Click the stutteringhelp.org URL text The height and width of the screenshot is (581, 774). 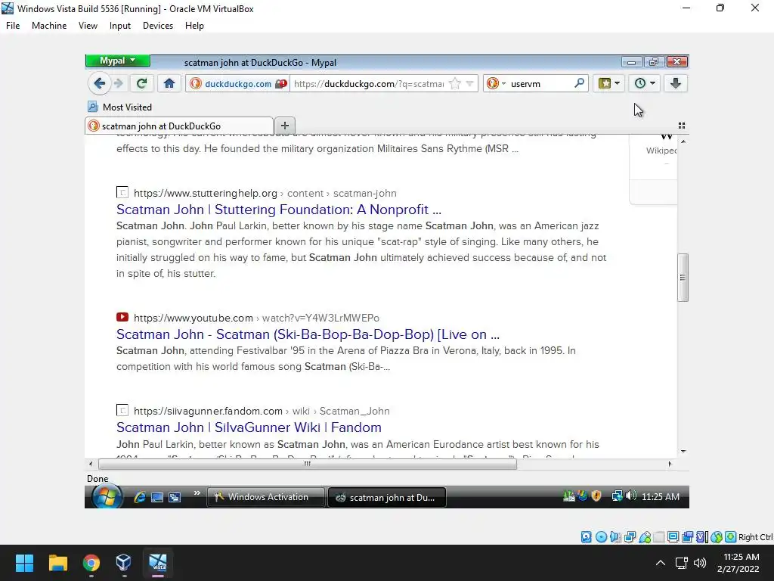(265, 193)
